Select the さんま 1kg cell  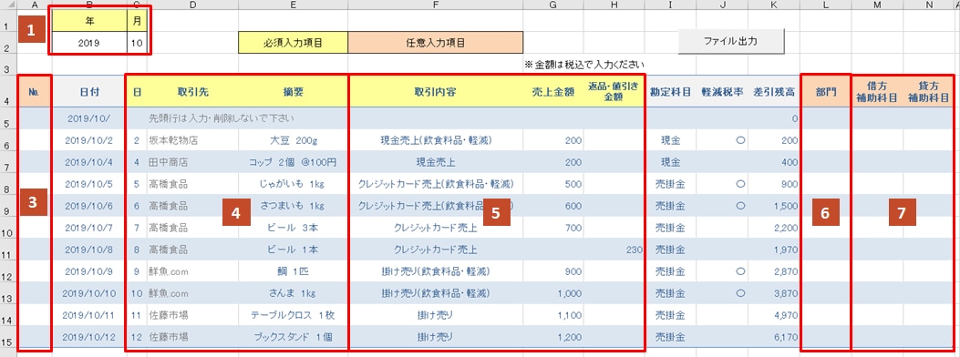pyautogui.click(x=294, y=293)
